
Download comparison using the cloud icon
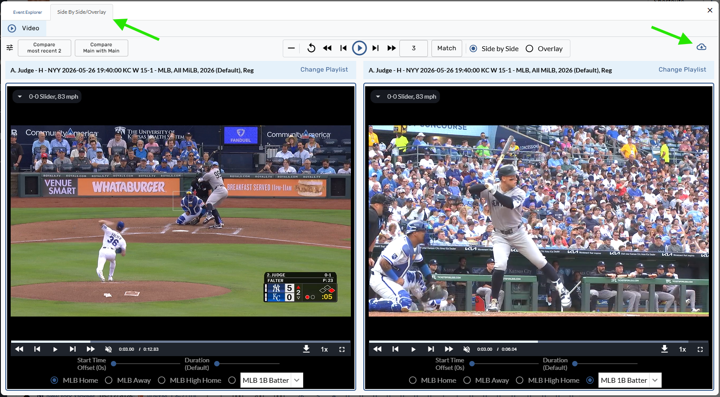701,47
